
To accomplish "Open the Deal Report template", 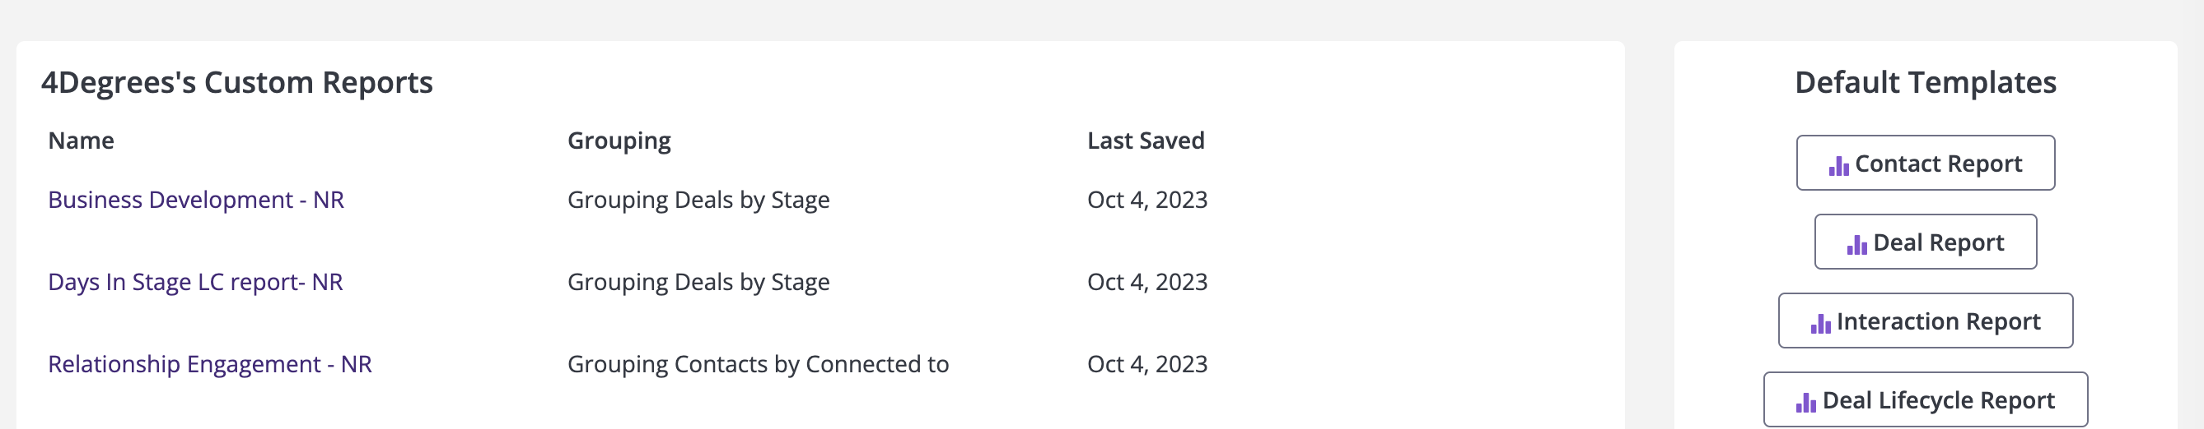I will [x=1925, y=242].
